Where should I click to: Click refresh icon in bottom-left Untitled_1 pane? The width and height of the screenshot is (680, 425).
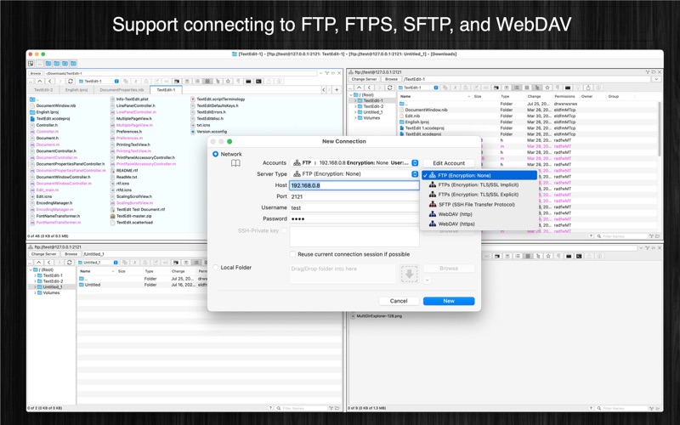tap(70, 263)
